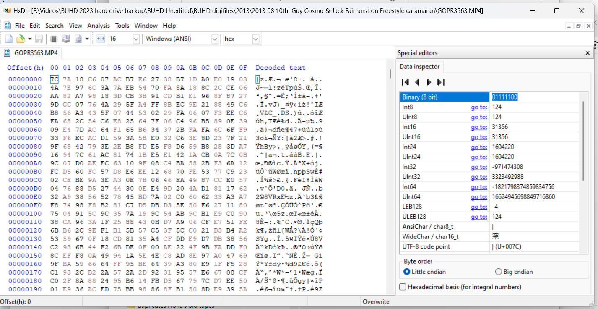Screen dimensions: 598x309
Task: Switch to the GOPR3563.MP4 file tab
Action: (x=31, y=53)
